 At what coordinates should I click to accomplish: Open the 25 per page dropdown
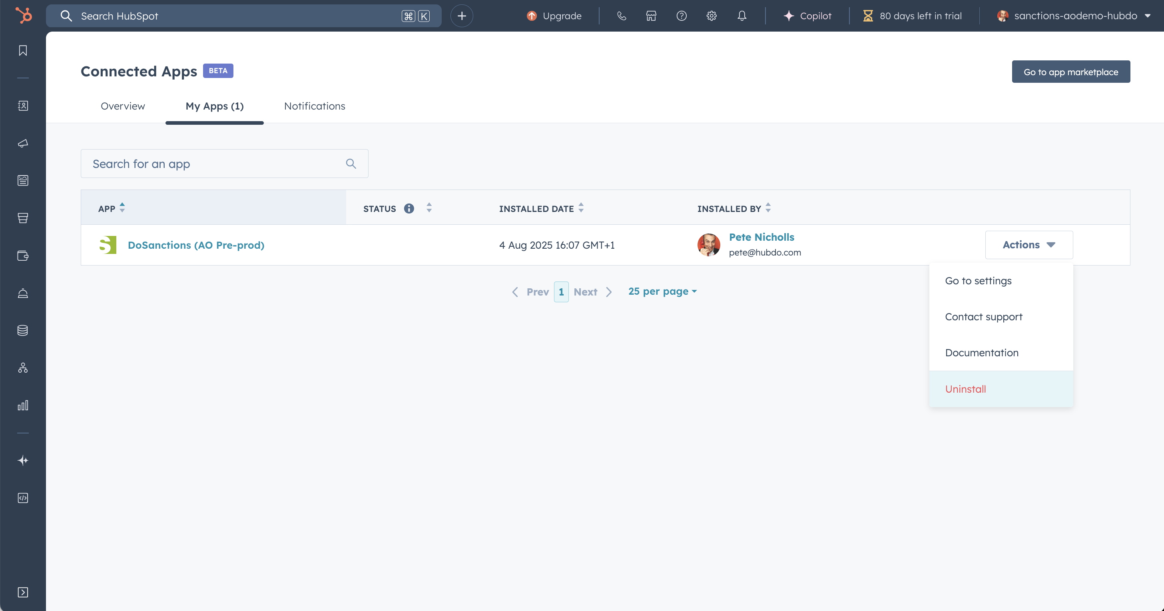(x=662, y=292)
